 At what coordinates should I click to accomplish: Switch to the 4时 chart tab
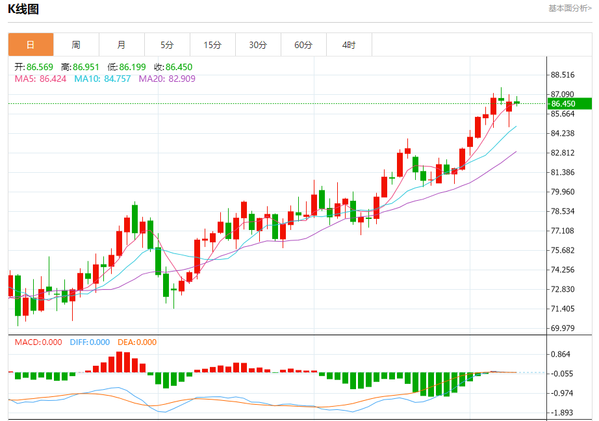pos(349,45)
